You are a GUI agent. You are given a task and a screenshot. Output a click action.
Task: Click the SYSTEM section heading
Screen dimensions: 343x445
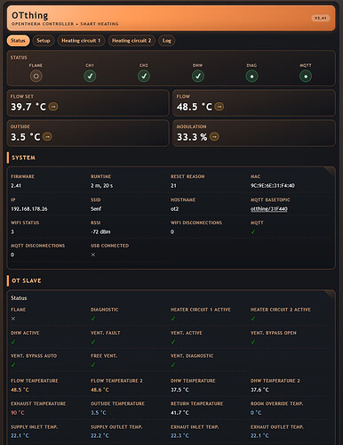23,158
